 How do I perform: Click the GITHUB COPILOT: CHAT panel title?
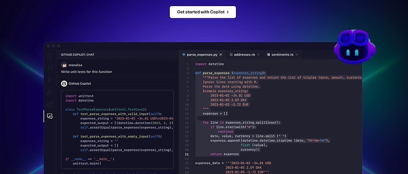click(78, 55)
